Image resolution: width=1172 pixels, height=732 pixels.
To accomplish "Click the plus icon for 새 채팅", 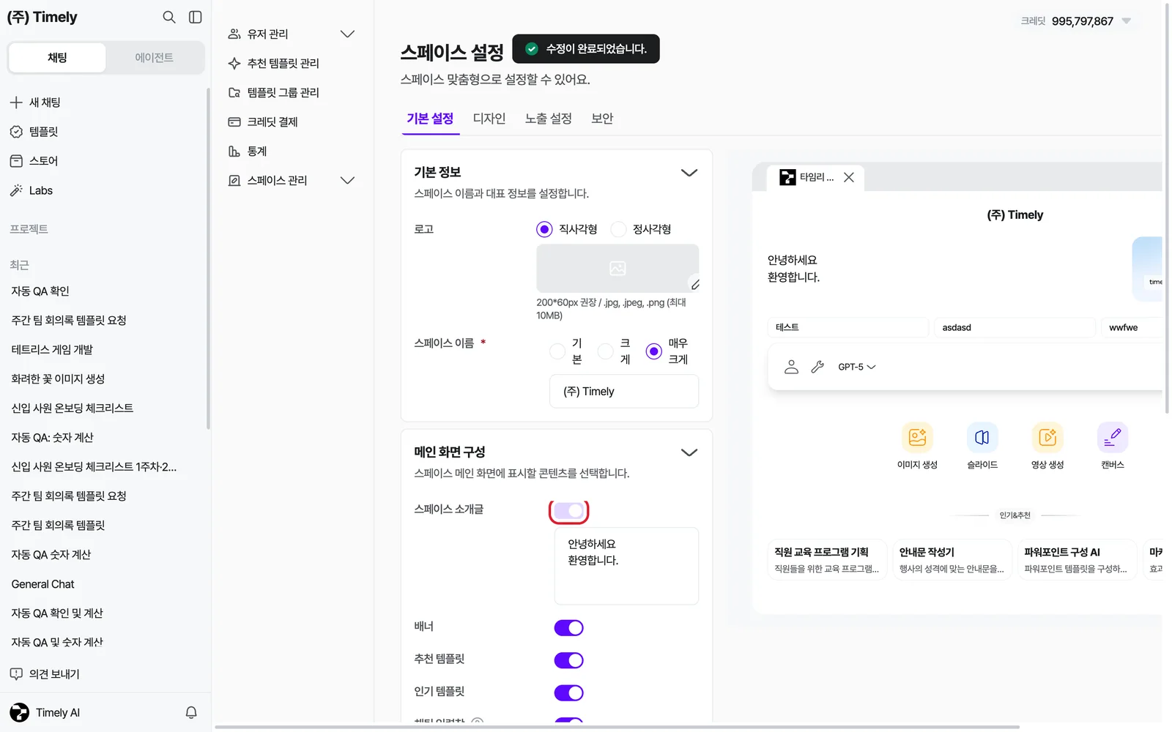I will 16,102.
